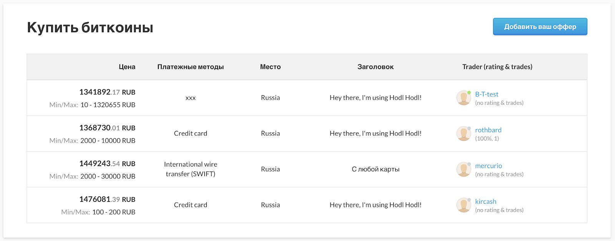The height and width of the screenshot is (241, 615).
Task: Click B-T-test trader avatar icon
Action: [x=464, y=98]
